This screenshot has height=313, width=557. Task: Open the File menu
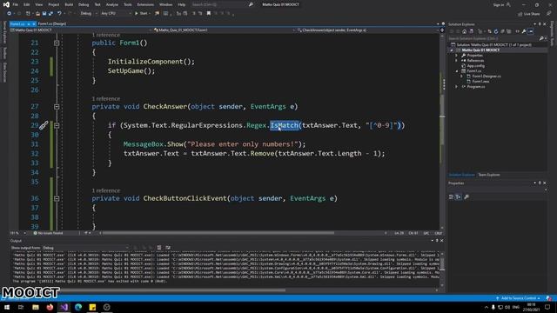(x=16, y=4)
